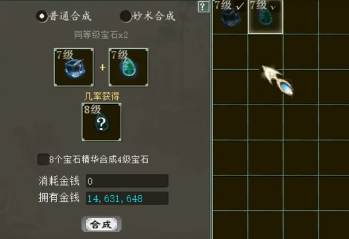Screen dimensions: 349x239
Task: Click empty inventory slot below blue gem
Action: tap(230, 52)
